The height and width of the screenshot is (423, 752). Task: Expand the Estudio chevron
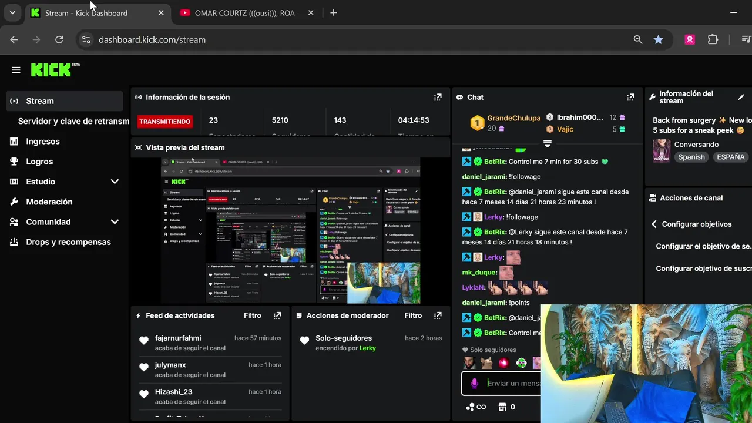click(x=115, y=182)
